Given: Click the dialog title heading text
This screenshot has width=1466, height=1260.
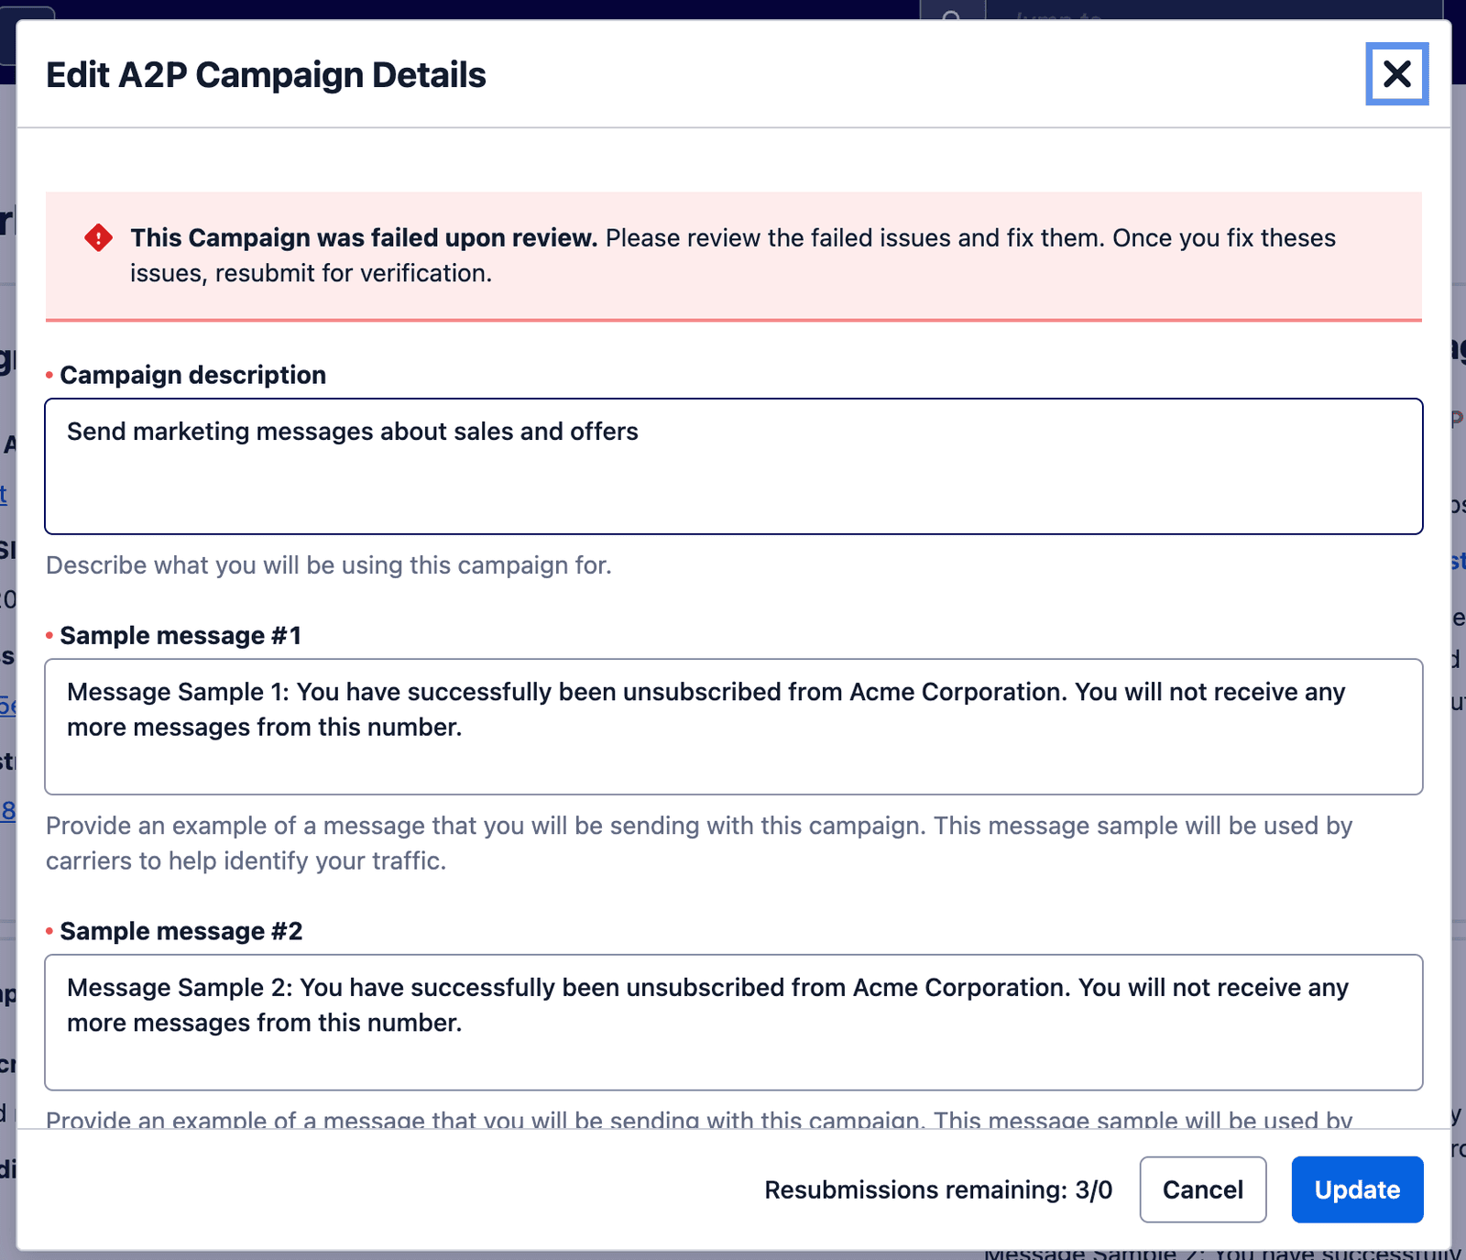Looking at the screenshot, I should pos(266,75).
